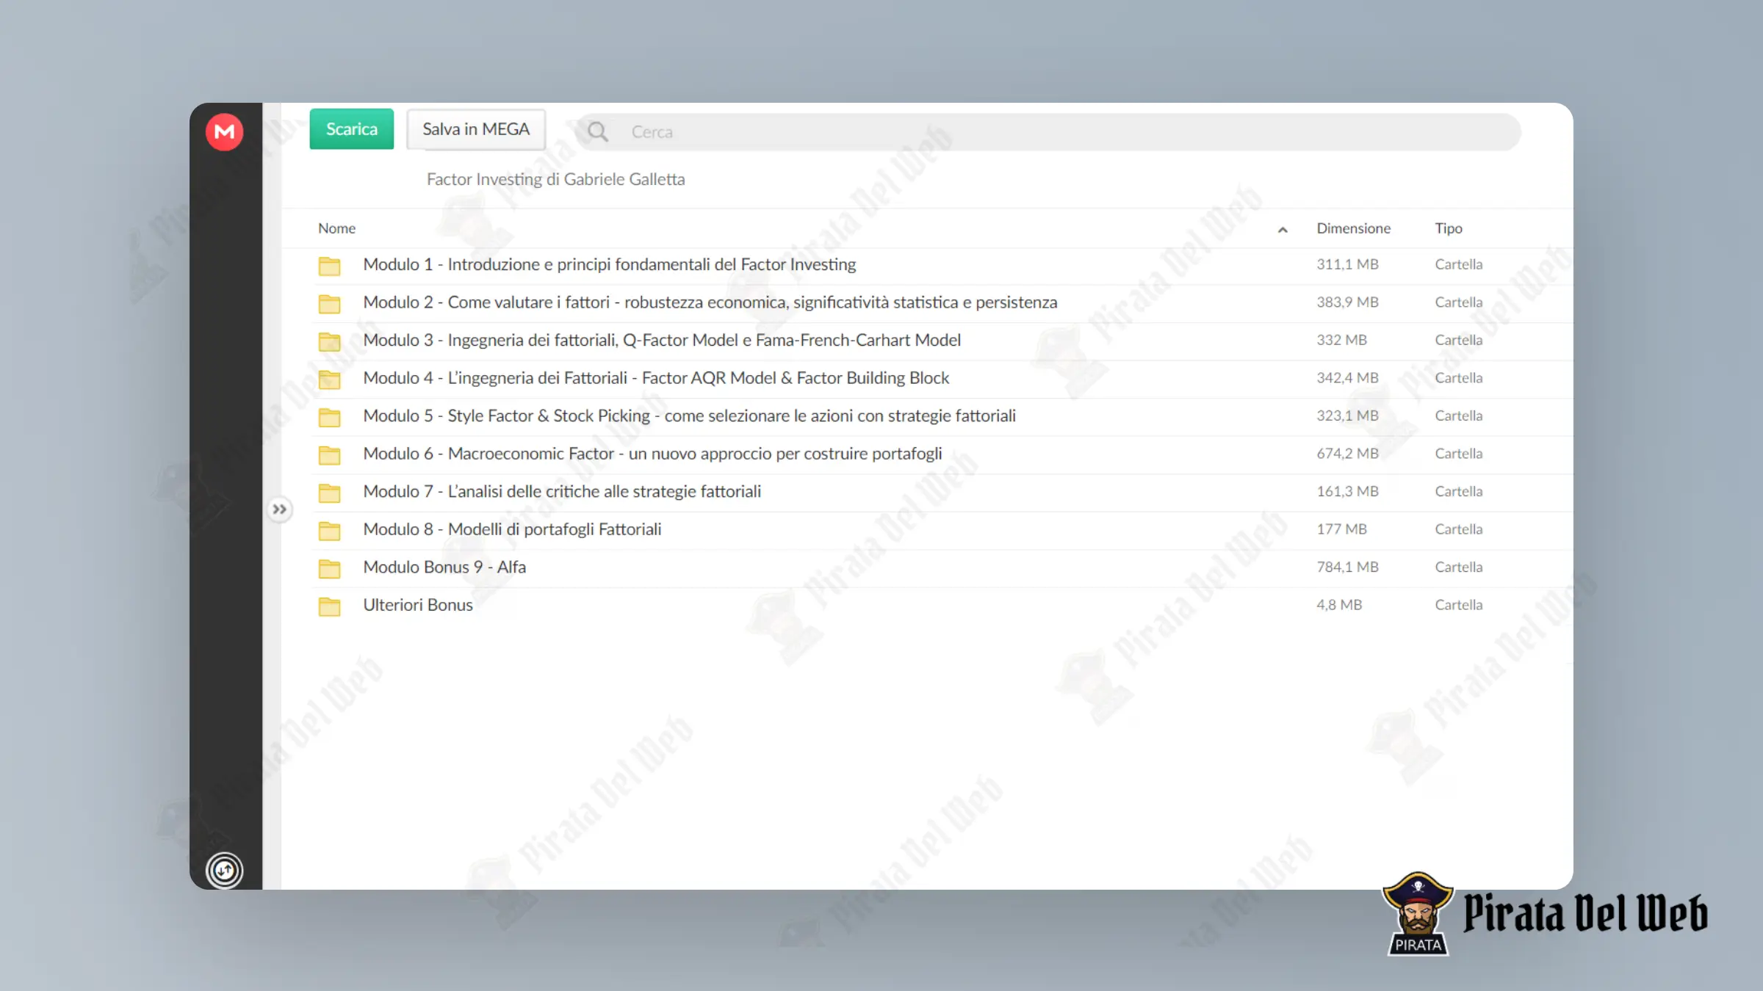1763x991 pixels.
Task: Click the 323,1 MB size value
Action: 1347,415
